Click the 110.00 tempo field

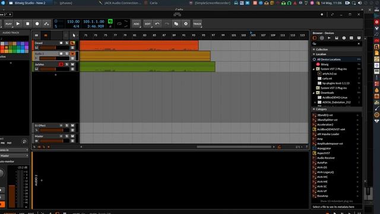coord(73,21)
